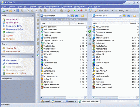Click the green Run macro play icon

pyautogui.click(x=74, y=11)
